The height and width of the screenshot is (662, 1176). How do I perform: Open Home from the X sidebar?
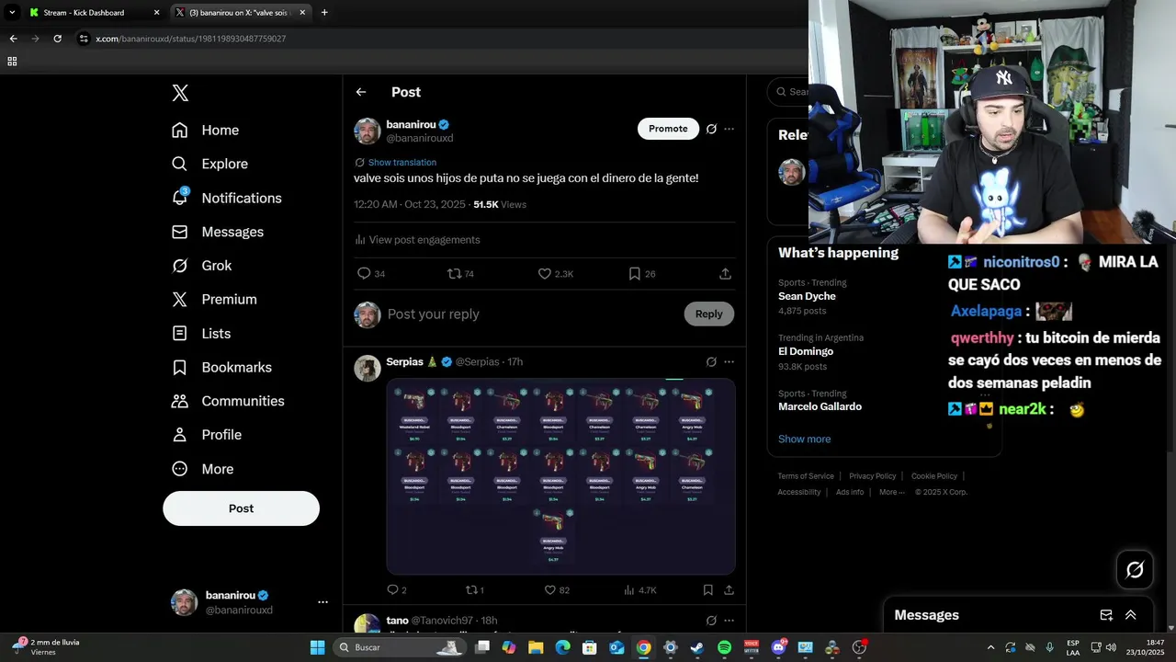click(x=206, y=131)
